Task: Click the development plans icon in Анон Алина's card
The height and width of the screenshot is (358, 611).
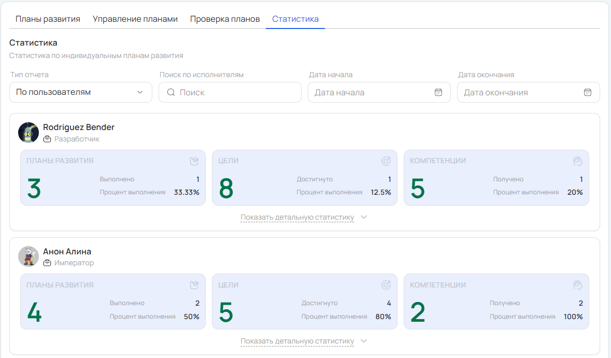Action: [194, 285]
